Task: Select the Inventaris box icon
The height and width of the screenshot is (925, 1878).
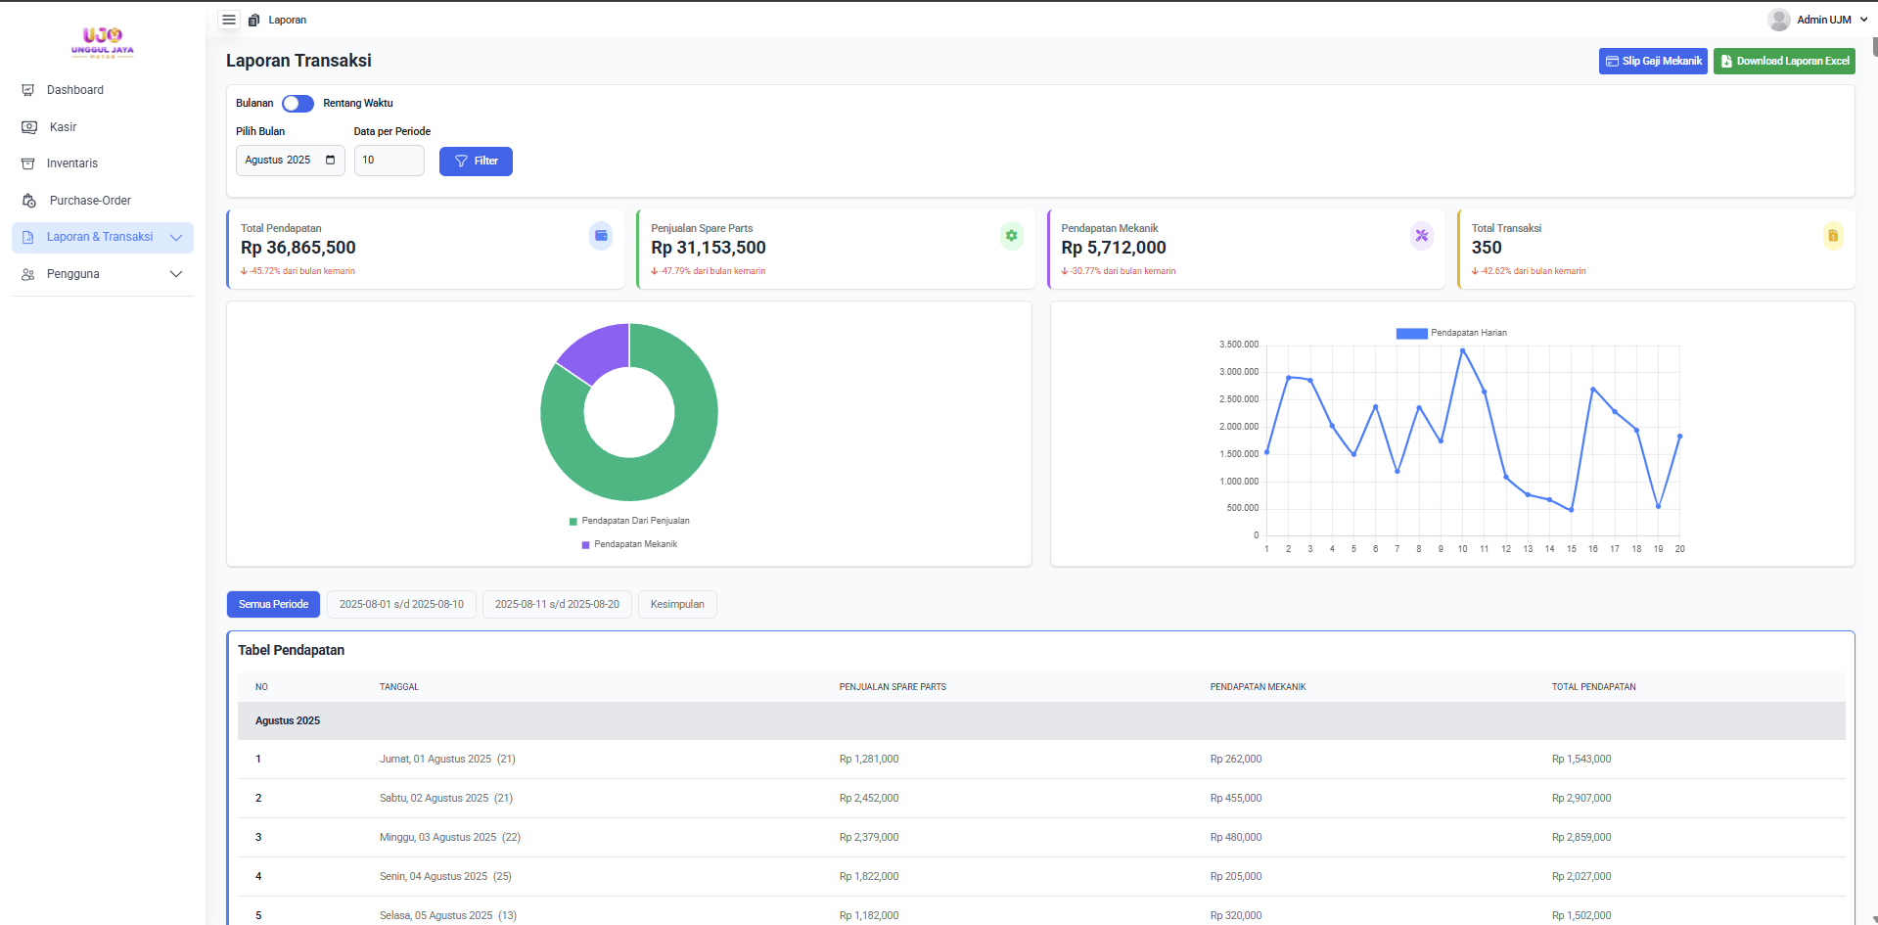Action: [28, 163]
